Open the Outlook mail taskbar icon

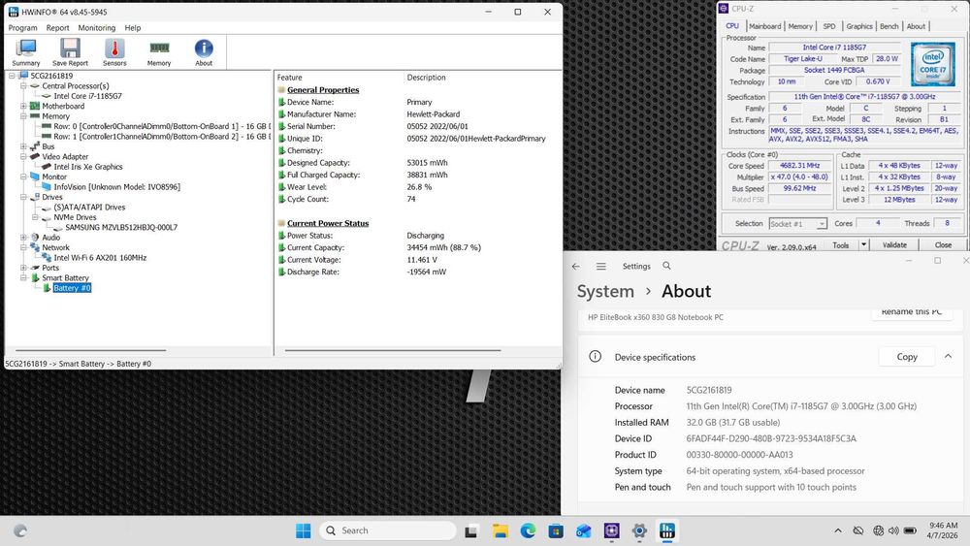coord(583,530)
